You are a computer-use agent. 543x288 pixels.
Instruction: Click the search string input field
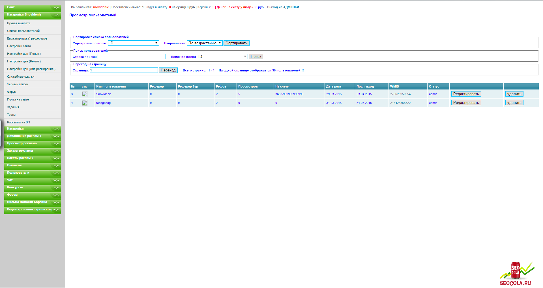(132, 57)
